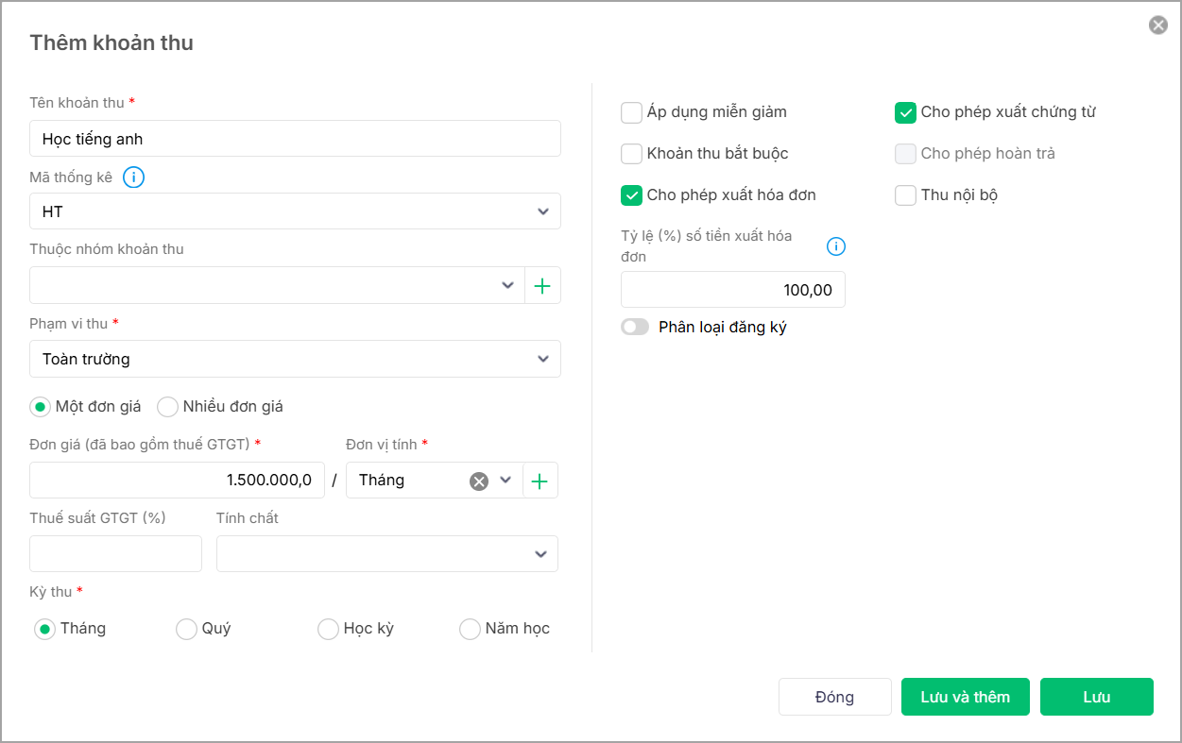Click the Lưu và thêm button

click(x=965, y=697)
